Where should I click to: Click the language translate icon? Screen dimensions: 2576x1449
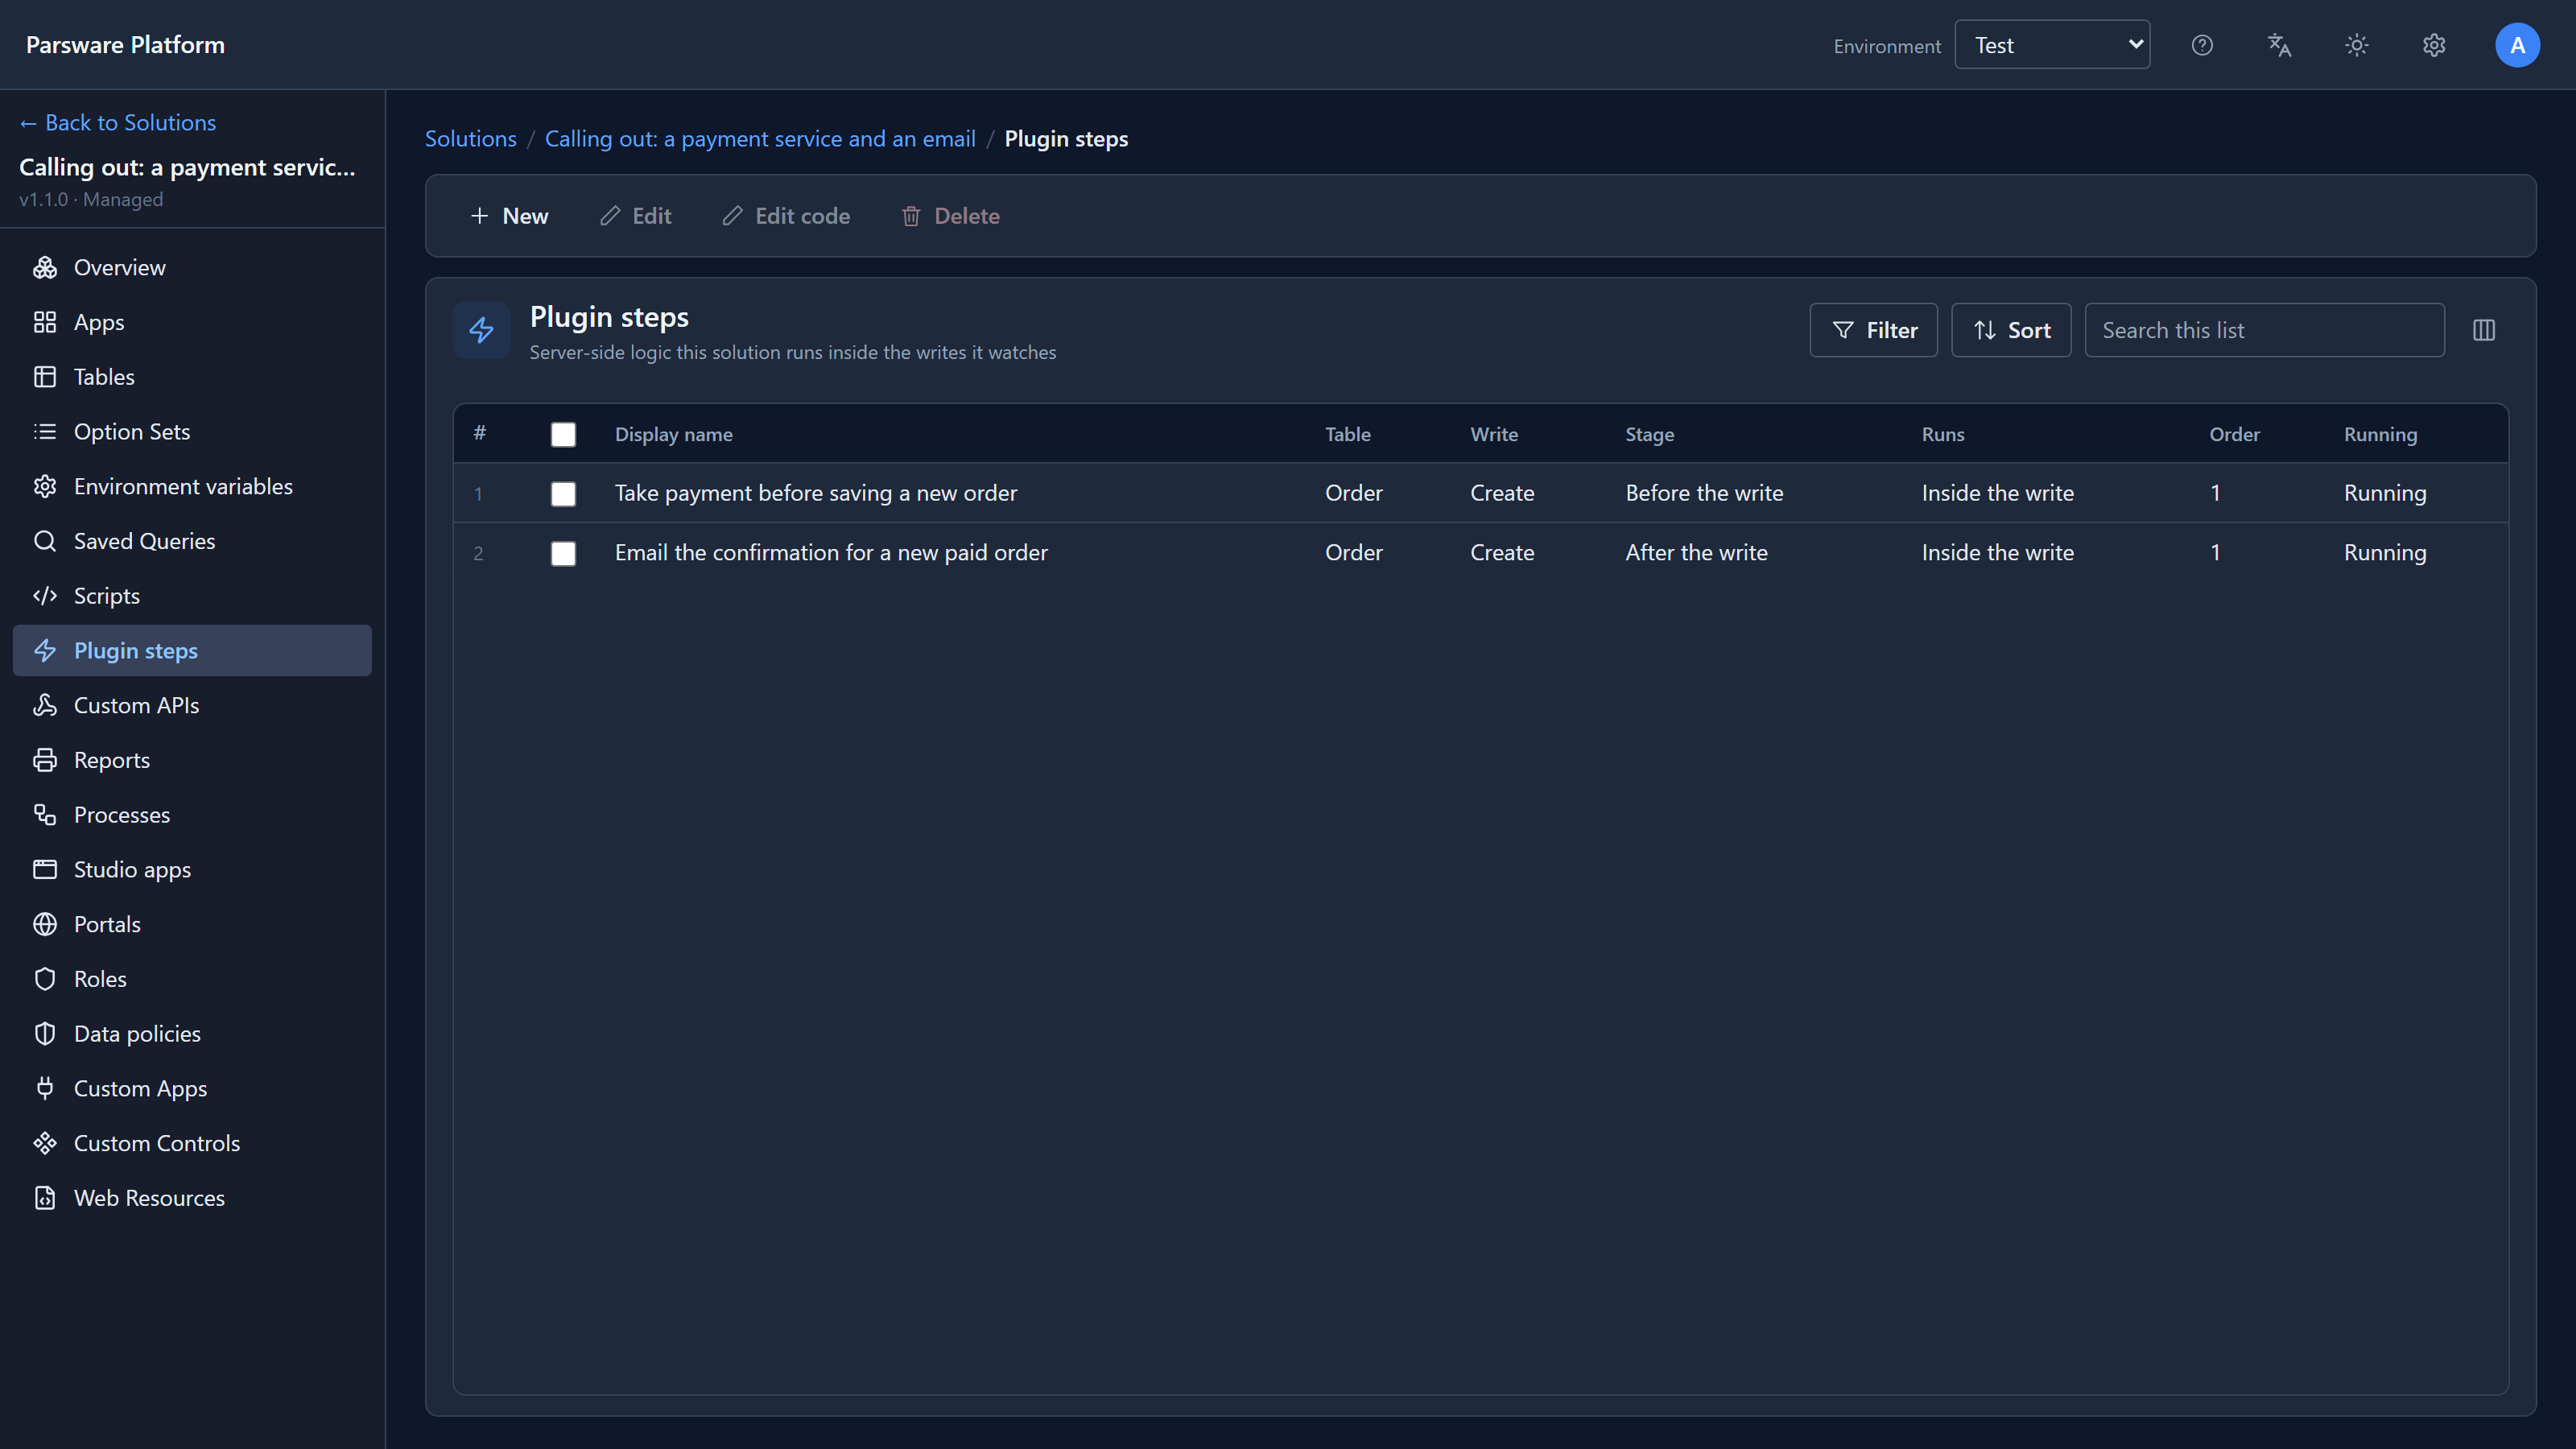[x=2279, y=45]
